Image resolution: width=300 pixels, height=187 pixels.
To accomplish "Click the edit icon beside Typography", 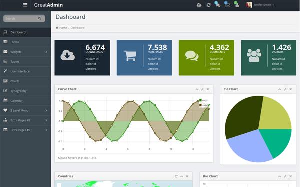I will click(5, 91).
